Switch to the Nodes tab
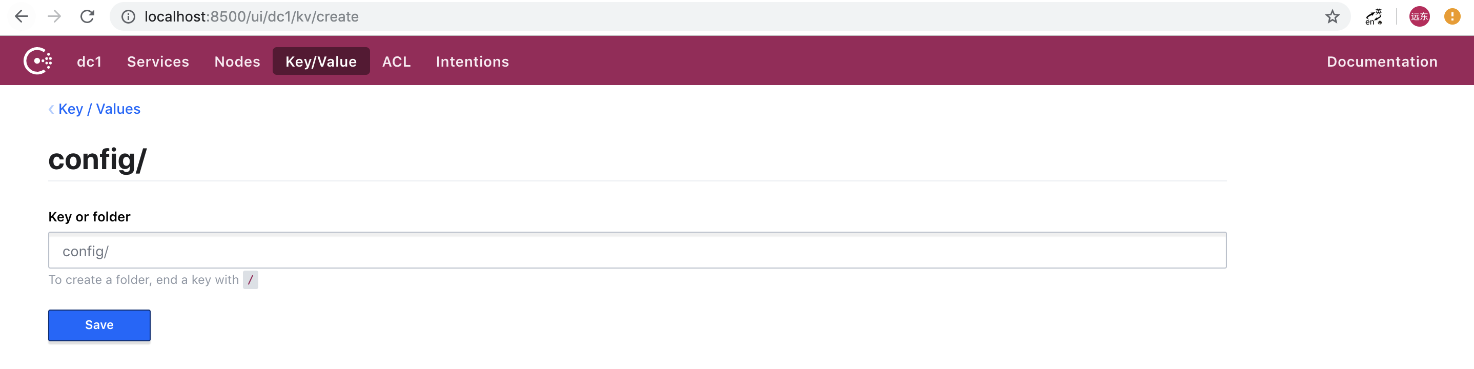Image resolution: width=1474 pixels, height=369 pixels. point(237,61)
